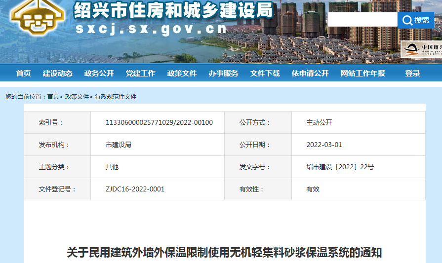Image resolution: width=442 pixels, height=263 pixels.
Task: Click the index number 113306000025771029/2022-00100
Action: tap(159, 122)
